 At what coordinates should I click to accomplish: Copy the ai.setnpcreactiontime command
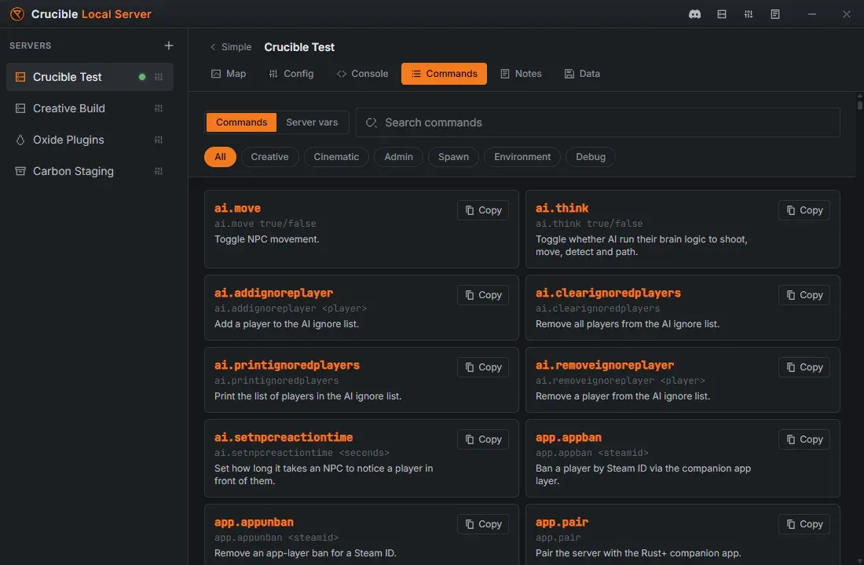click(483, 439)
